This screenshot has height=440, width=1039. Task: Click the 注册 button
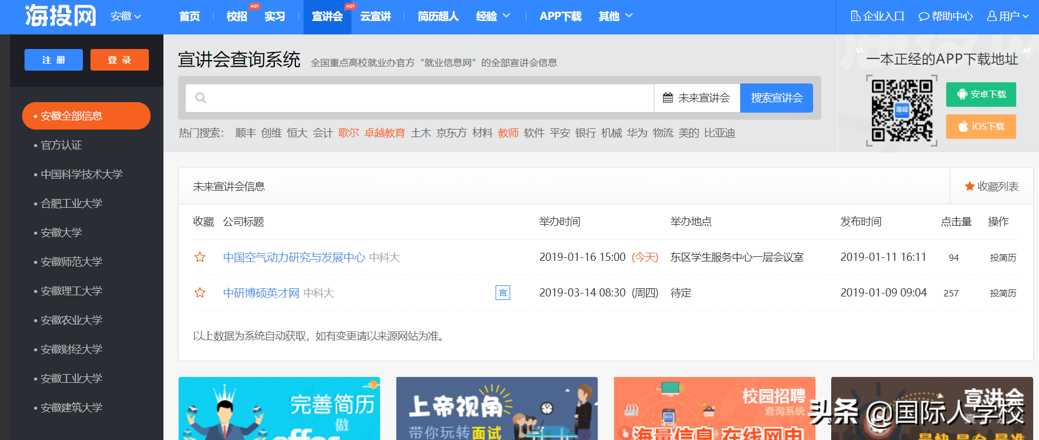[x=54, y=60]
